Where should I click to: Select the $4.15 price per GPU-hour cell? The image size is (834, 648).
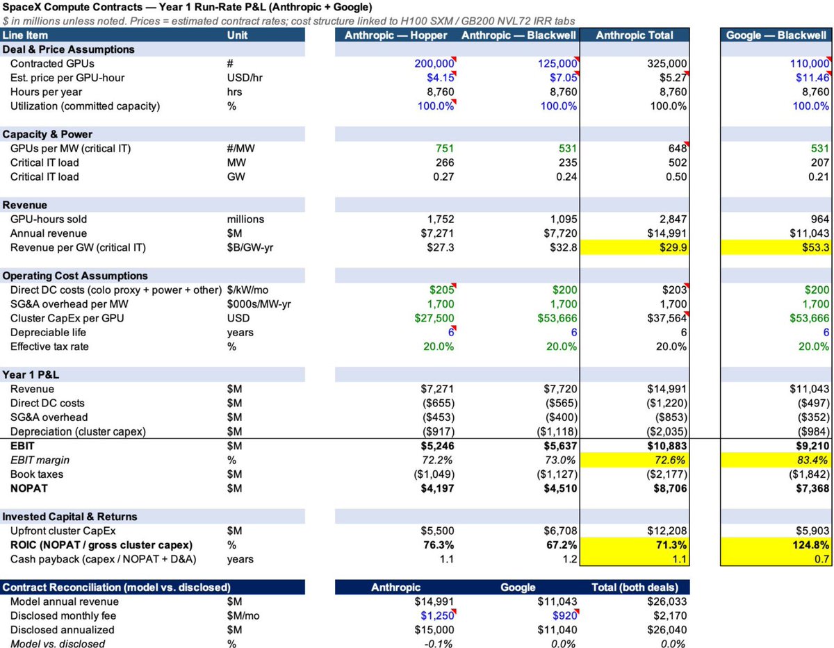(x=441, y=78)
